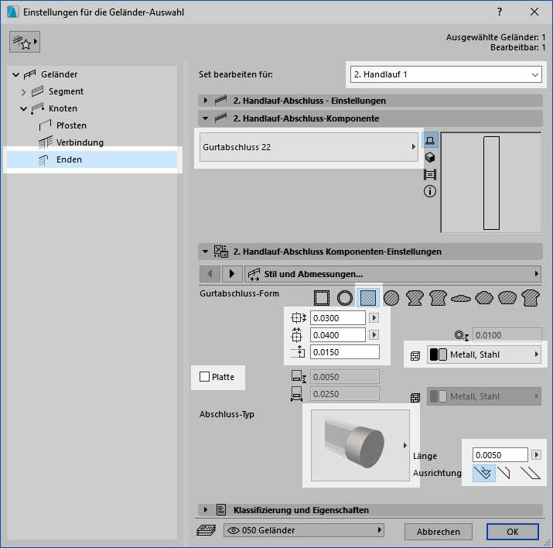Open arrow next to Länge field
This screenshot has width=553, height=548.
coord(536,454)
